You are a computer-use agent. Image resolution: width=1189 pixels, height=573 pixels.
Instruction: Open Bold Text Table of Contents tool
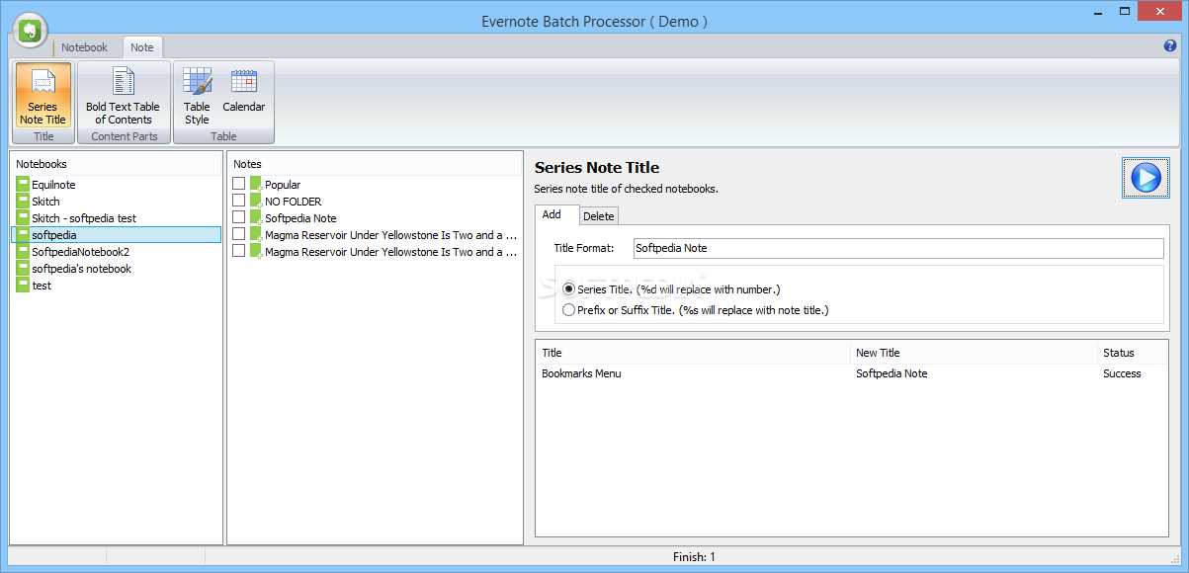123,96
